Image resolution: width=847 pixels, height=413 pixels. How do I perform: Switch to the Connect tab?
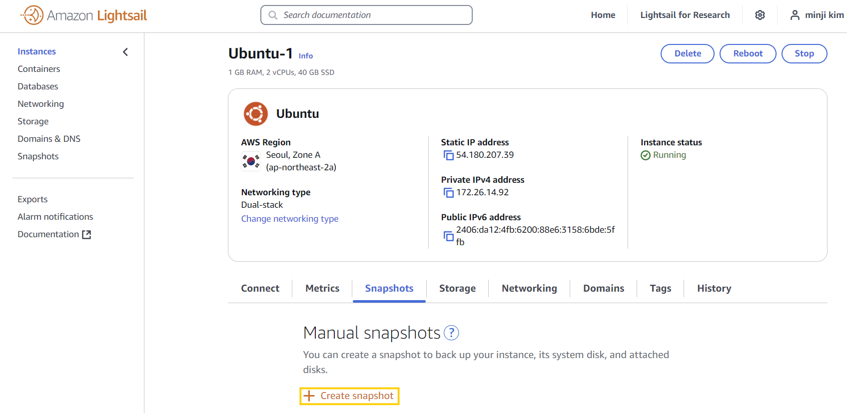pyautogui.click(x=260, y=289)
